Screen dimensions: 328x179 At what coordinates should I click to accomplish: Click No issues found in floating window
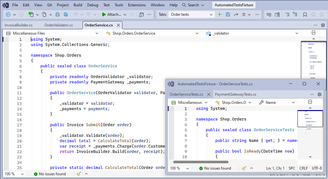(215, 168)
